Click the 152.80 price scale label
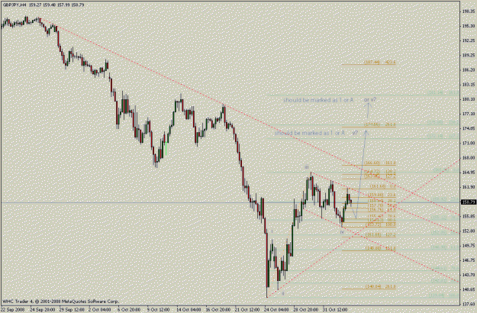 (x=469, y=231)
